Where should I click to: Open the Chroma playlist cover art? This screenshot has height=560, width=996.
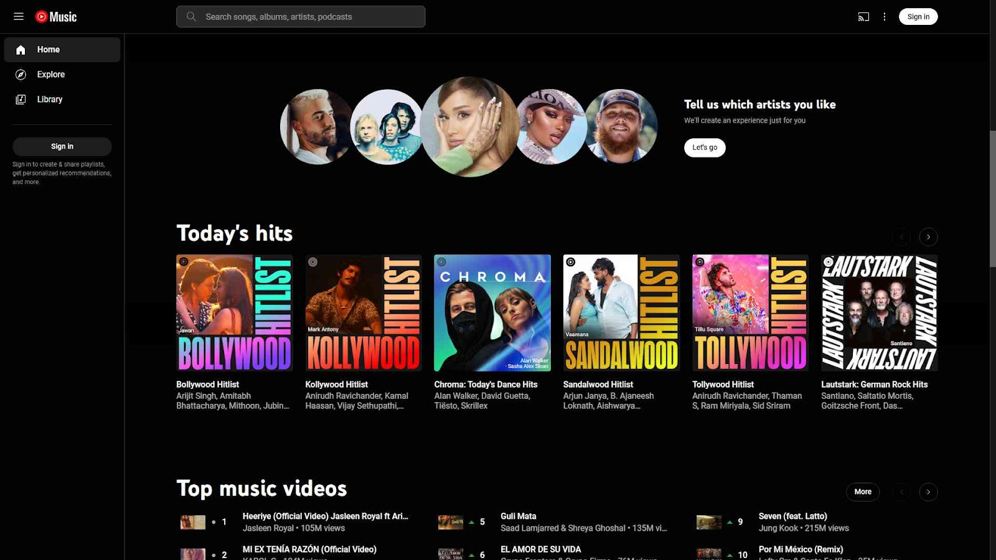(x=492, y=313)
